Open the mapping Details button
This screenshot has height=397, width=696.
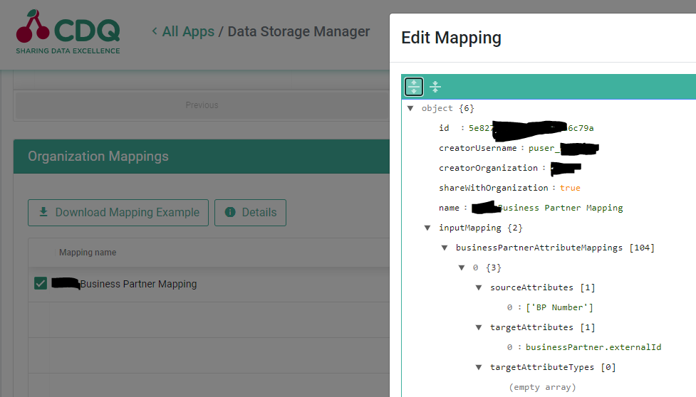(x=250, y=212)
